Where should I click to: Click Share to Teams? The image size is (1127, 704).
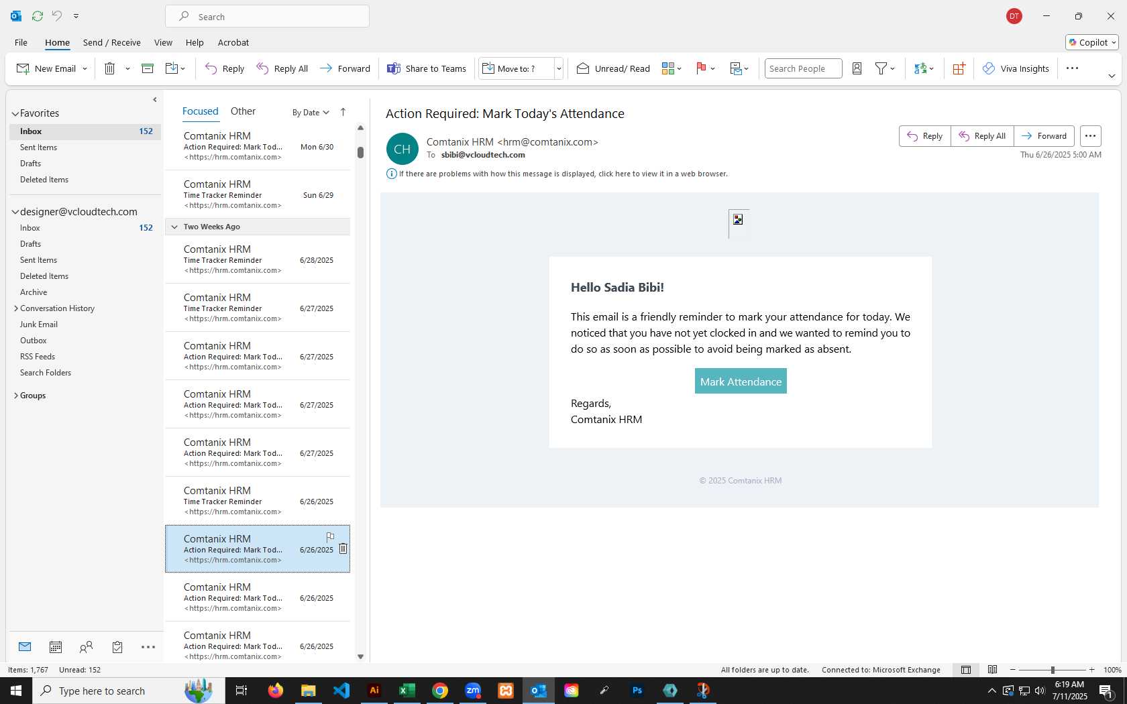pyautogui.click(x=427, y=68)
